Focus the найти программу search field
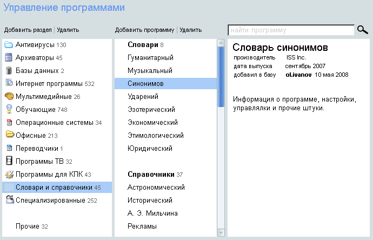Viewport: 373px width, 240px height. point(291,30)
